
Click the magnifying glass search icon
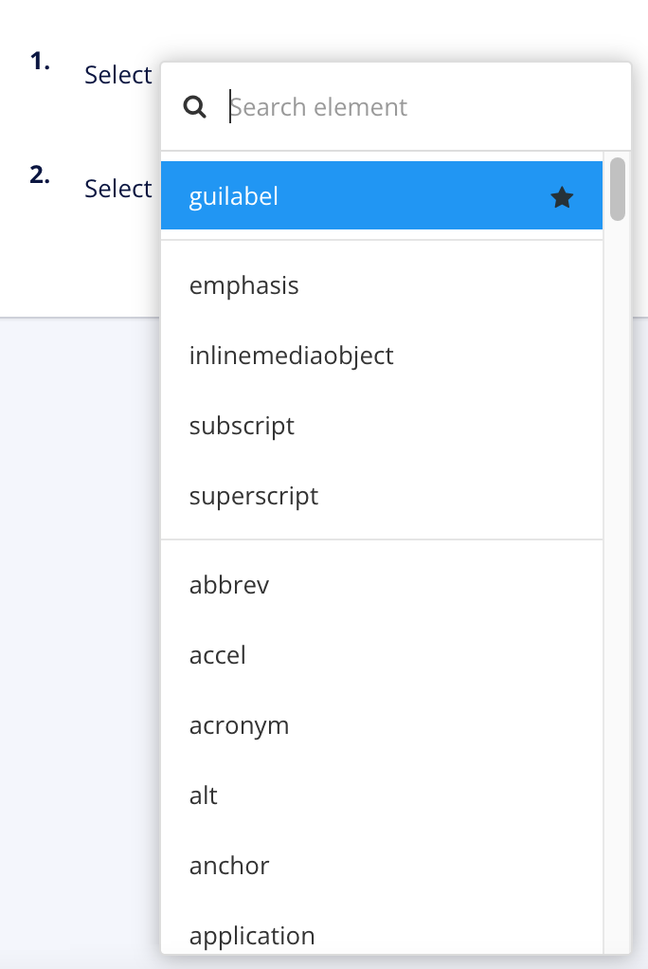(x=195, y=106)
